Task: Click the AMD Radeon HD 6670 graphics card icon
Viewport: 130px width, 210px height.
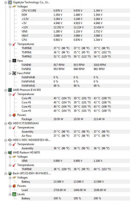Action: 10,153
